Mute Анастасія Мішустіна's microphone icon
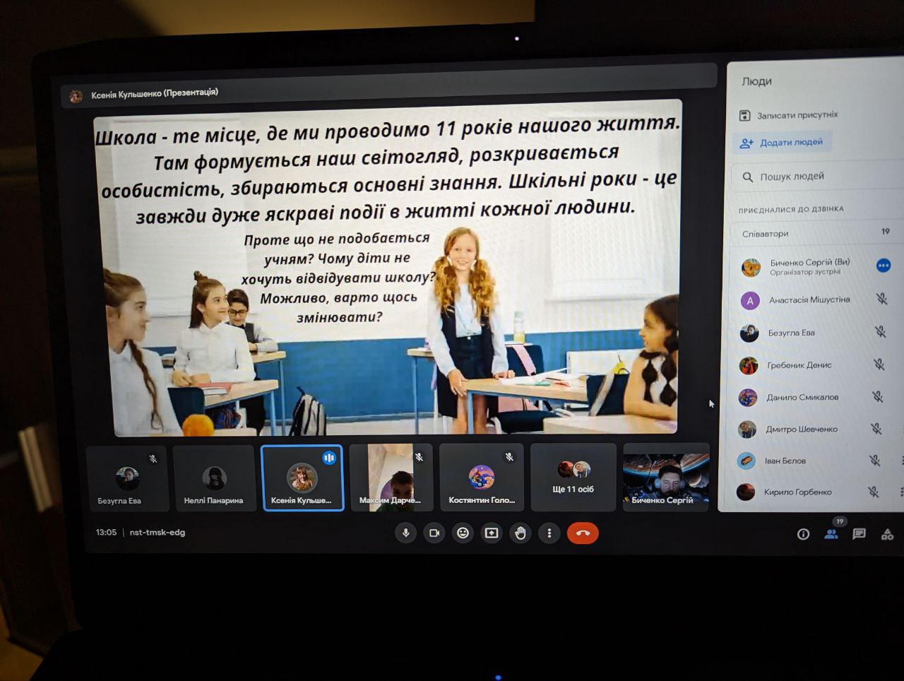The height and width of the screenshot is (681, 904). [881, 299]
